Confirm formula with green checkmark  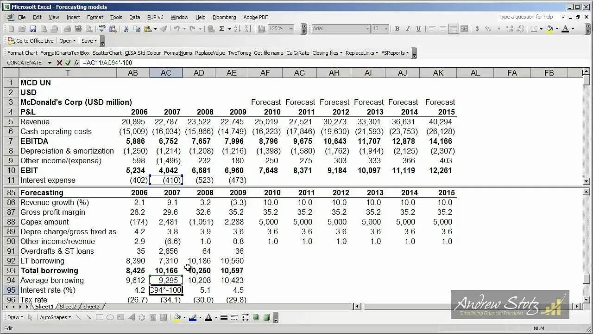click(68, 63)
